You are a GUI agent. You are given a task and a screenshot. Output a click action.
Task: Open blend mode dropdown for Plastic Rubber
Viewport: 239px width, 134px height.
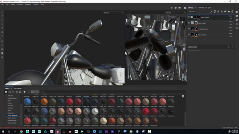point(231,16)
